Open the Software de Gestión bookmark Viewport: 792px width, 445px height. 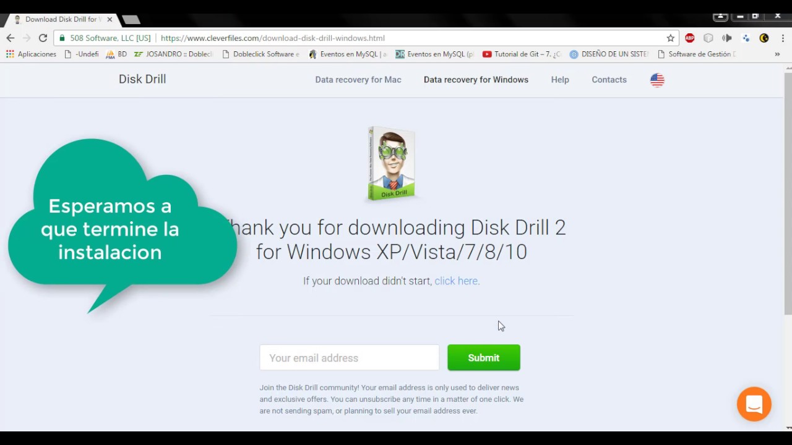coord(696,54)
